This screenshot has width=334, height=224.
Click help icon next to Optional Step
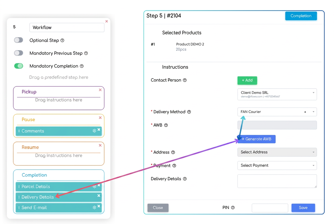[62, 40]
